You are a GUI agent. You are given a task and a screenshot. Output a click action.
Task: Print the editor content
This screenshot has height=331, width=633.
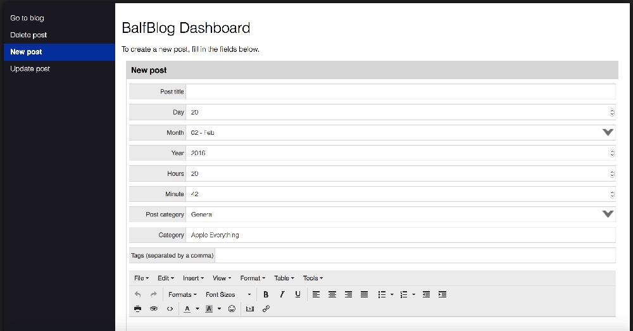(137, 309)
